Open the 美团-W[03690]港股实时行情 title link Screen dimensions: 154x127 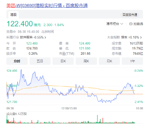47,5
